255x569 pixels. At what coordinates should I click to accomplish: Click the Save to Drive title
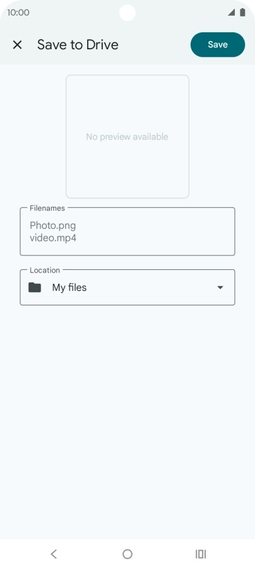(x=78, y=45)
